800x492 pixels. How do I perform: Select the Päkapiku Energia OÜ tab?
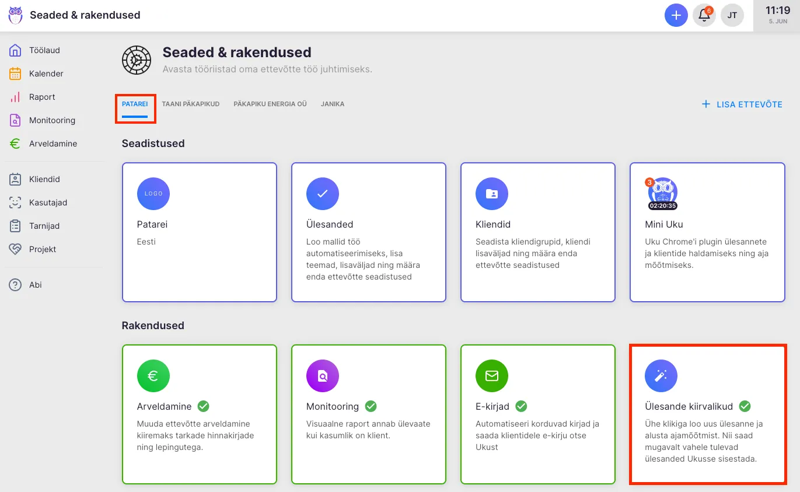pos(270,104)
